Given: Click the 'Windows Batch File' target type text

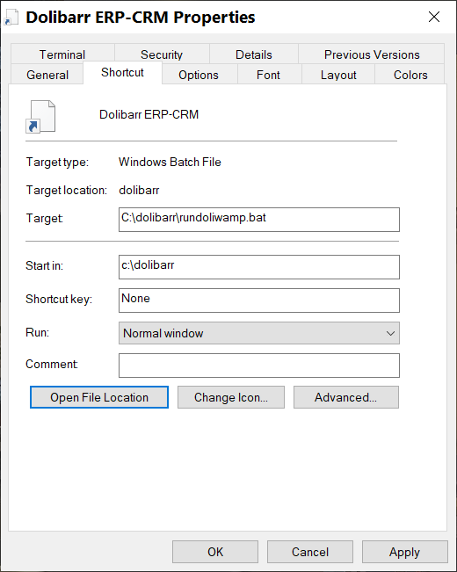Looking at the screenshot, I should [x=170, y=162].
